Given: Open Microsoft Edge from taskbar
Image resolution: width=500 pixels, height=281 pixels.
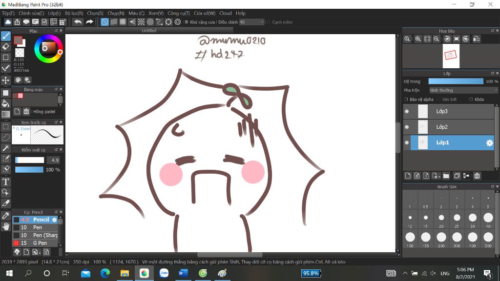Looking at the screenshot, I should [x=105, y=273].
